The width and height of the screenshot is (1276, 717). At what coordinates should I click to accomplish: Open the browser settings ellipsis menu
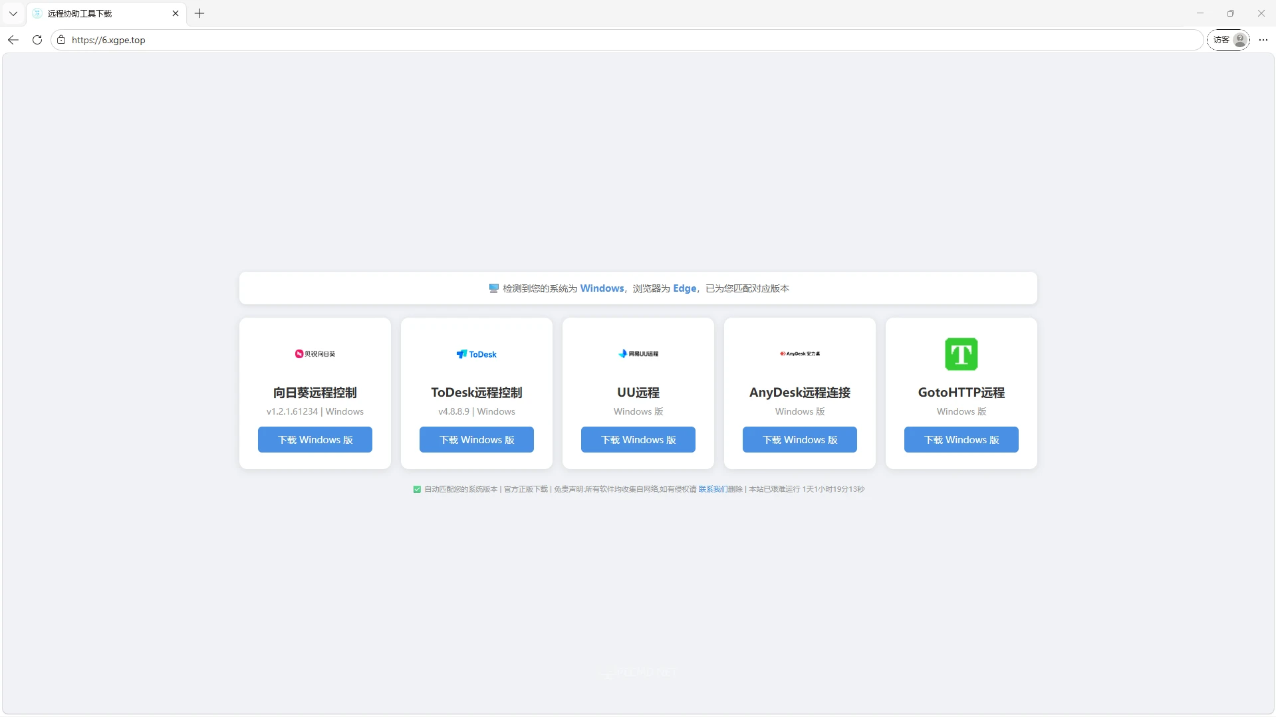(1263, 40)
